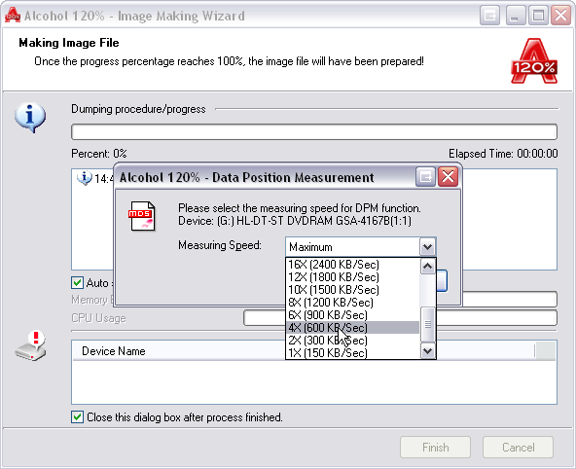
Task: Click the MDS file icon in dialog
Action: coord(142,216)
